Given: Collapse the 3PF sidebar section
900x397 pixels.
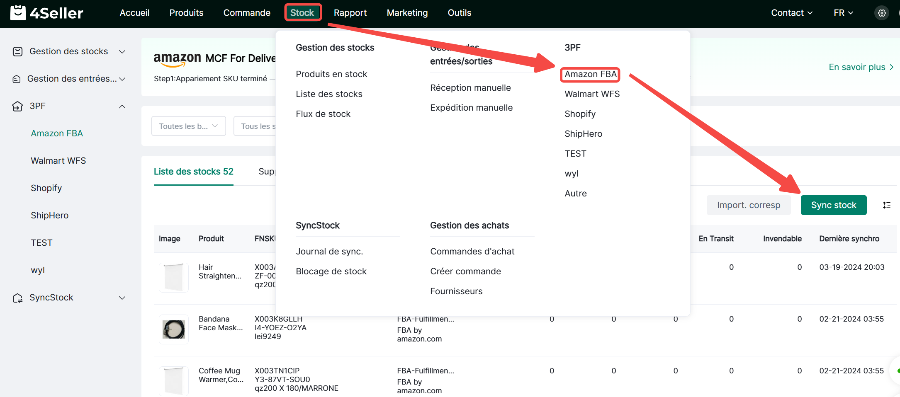Looking at the screenshot, I should 122,107.
